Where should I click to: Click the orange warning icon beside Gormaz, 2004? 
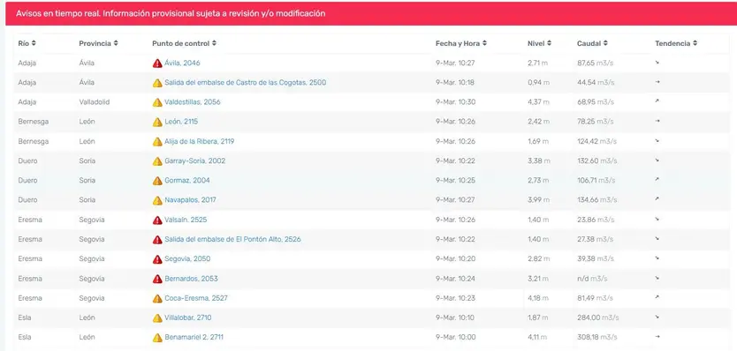157,181
